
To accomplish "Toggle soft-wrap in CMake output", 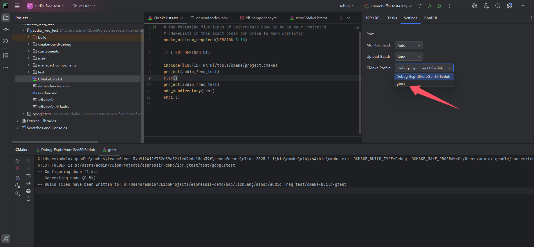I will tap(28, 176).
